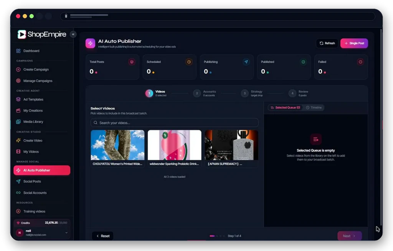393x251 pixels.
Task: Select the wildwonder Sparkling Probiotic Drink thumbnail
Action: [175, 145]
